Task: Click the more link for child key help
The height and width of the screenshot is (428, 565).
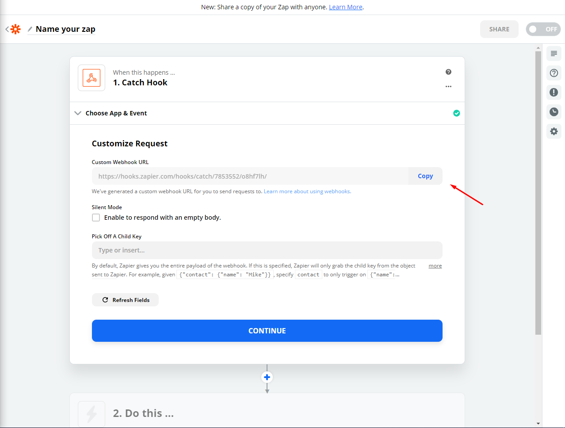Action: click(435, 266)
